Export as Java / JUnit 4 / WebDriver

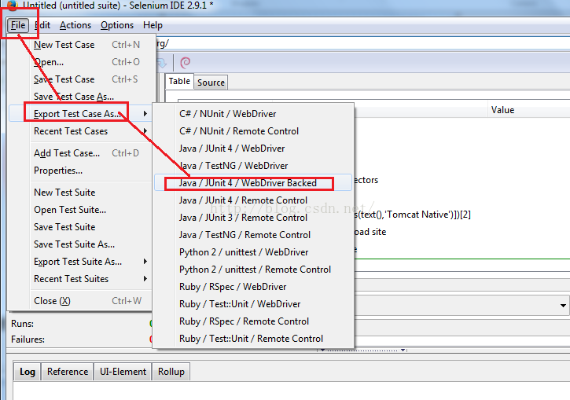click(x=253, y=149)
